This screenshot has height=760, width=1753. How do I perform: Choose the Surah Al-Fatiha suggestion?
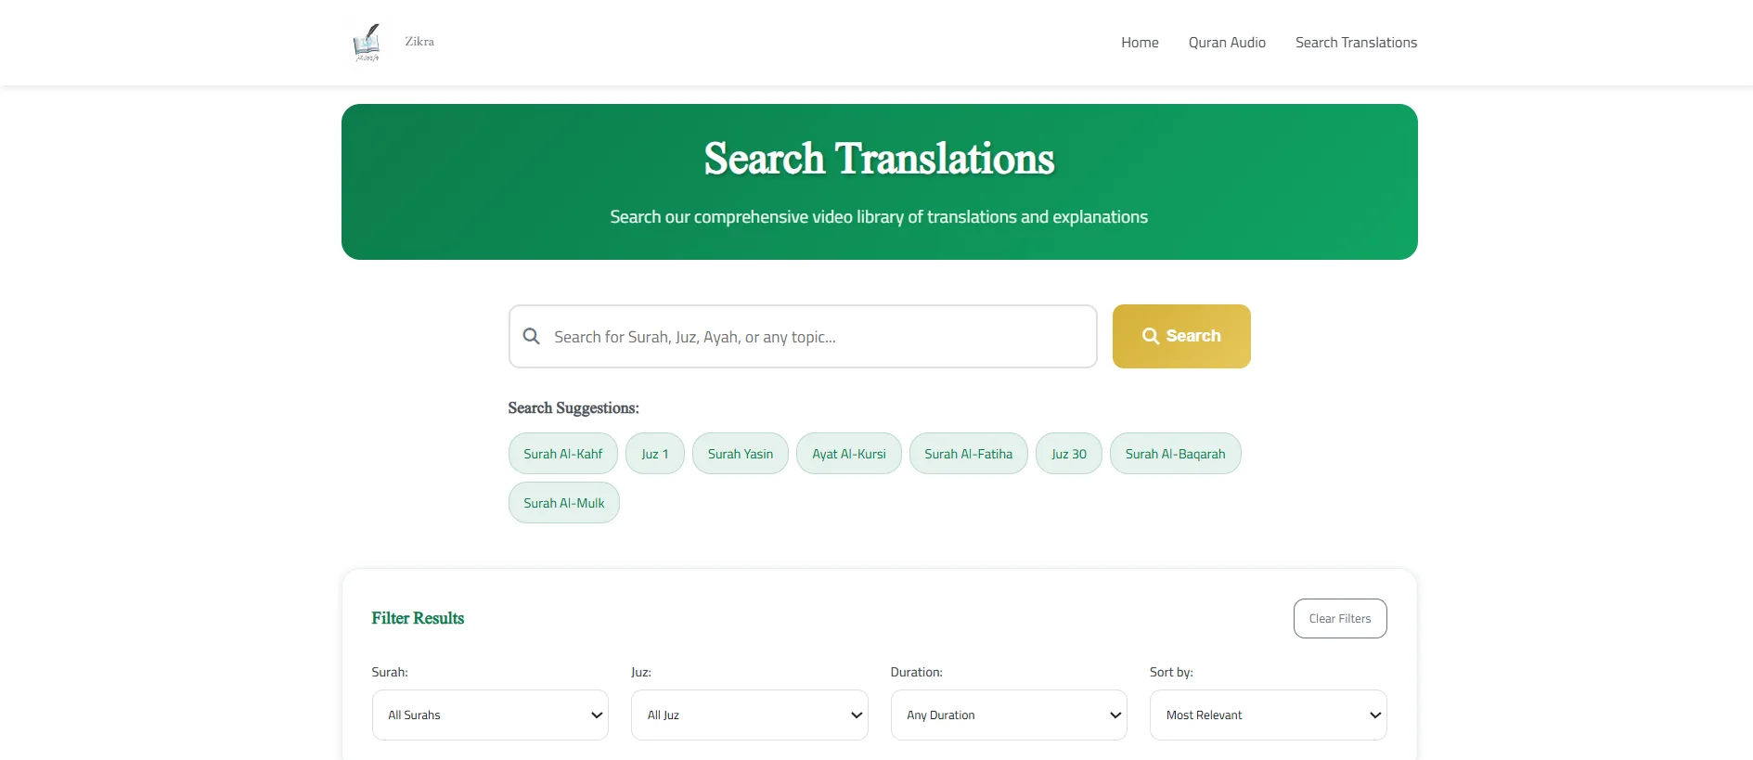click(969, 454)
